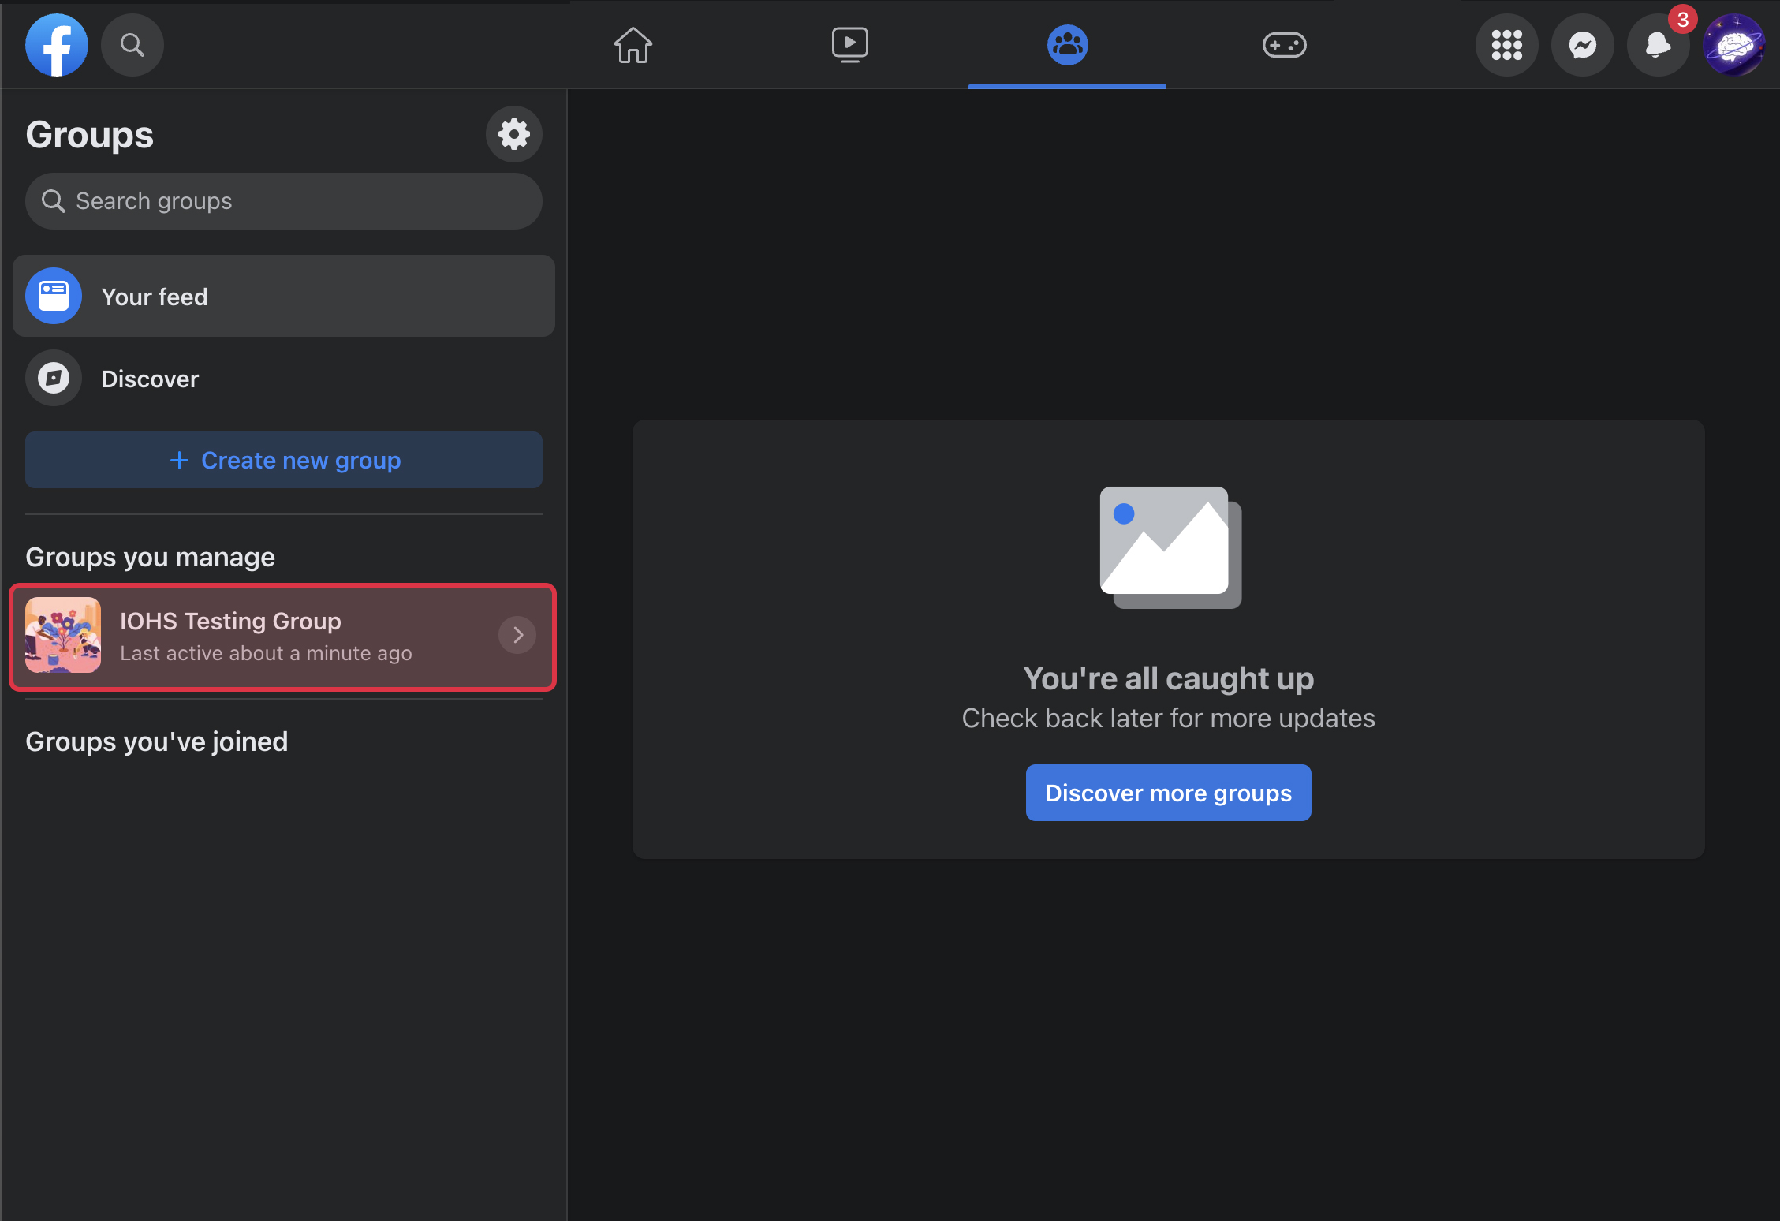
Task: Open the Facebook search magnifier
Action: [132, 45]
